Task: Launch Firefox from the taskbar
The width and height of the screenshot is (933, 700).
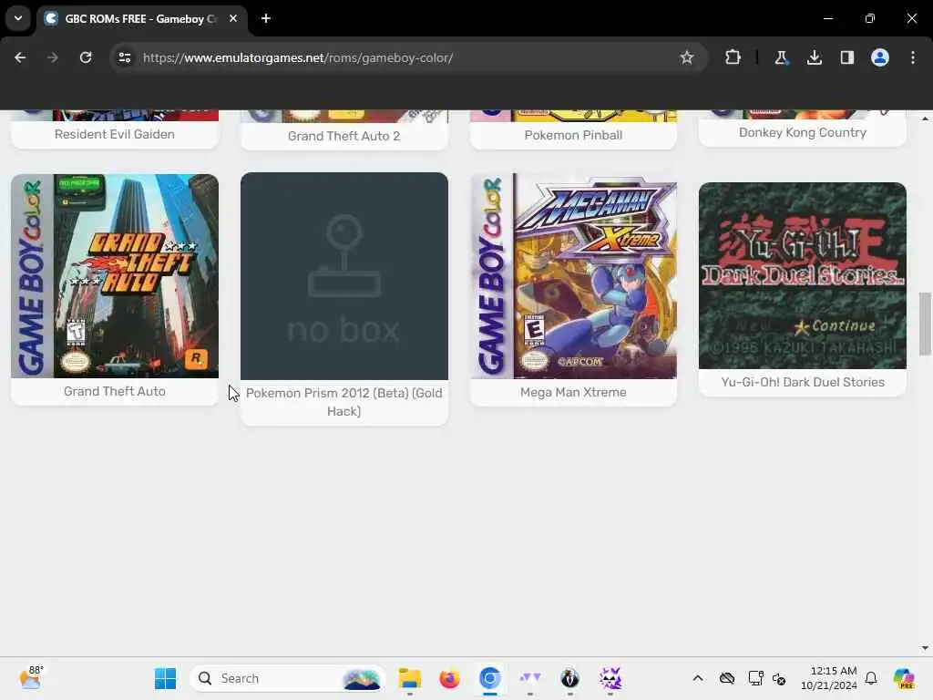Action: coord(450,678)
